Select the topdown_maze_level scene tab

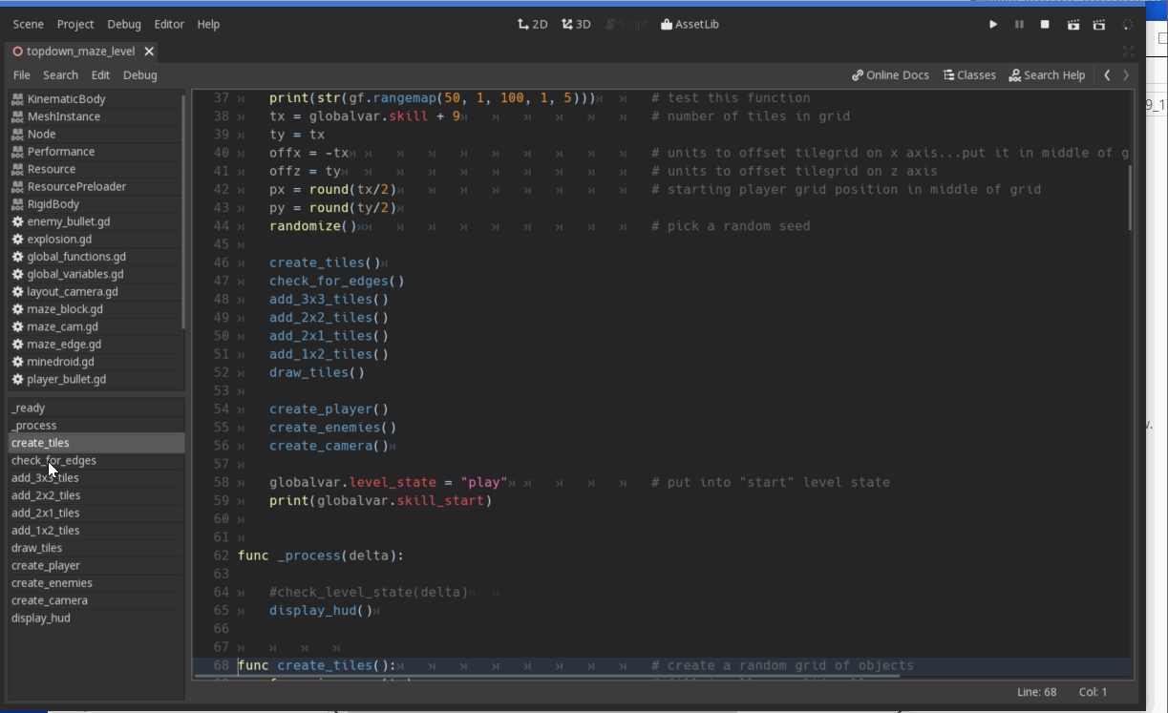pyautogui.click(x=82, y=51)
